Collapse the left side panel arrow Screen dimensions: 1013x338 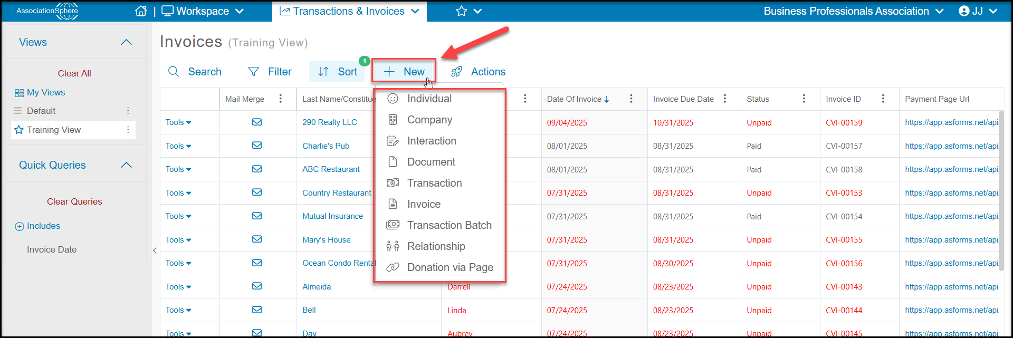tap(155, 250)
